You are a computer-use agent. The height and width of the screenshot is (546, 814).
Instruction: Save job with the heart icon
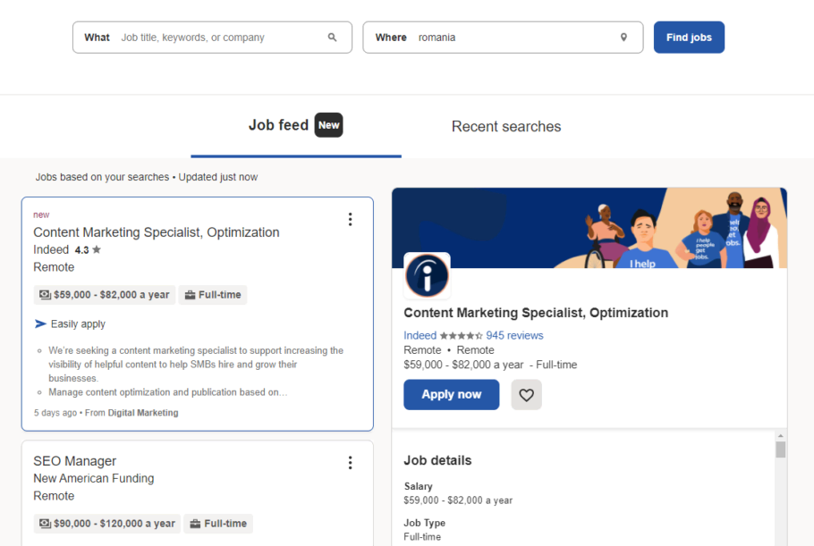coord(526,395)
